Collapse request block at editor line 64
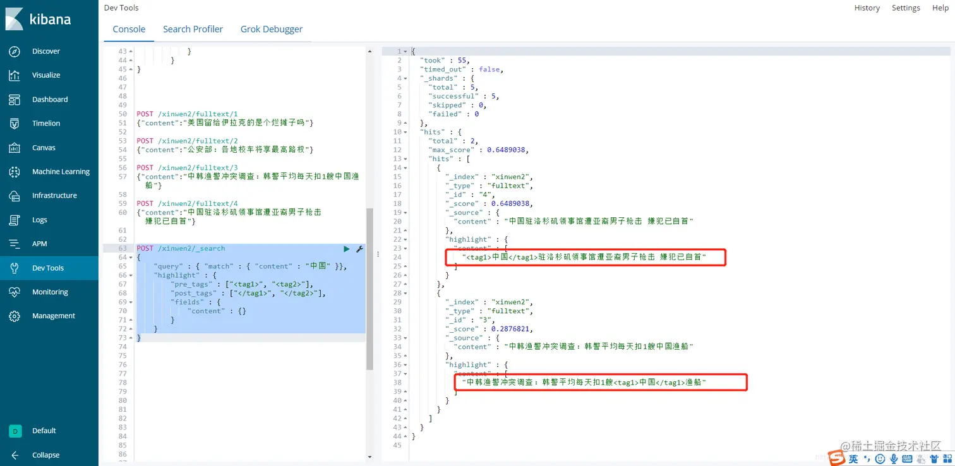The height and width of the screenshot is (466, 955). tap(130, 258)
